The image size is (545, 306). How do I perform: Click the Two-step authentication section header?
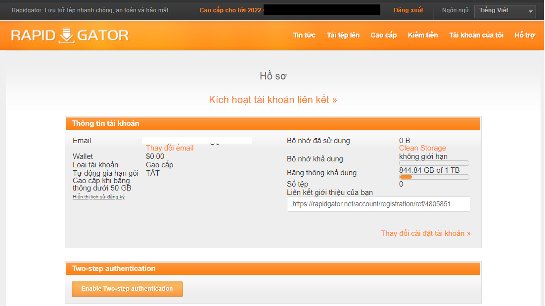pyautogui.click(x=273, y=268)
